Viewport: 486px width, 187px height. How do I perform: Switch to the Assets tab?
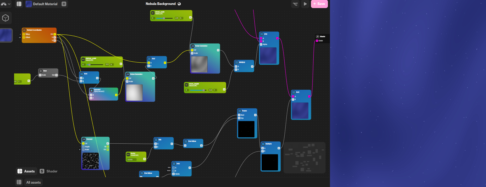pyautogui.click(x=26, y=171)
